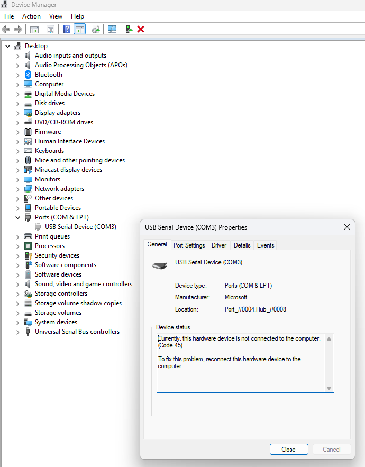Expand Audio inputs and outputs
365x467 pixels.
[x=17, y=56]
